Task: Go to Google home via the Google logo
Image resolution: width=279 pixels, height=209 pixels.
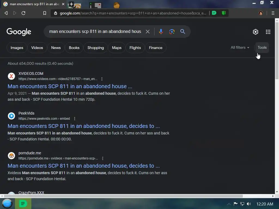Action: pyautogui.click(x=19, y=32)
